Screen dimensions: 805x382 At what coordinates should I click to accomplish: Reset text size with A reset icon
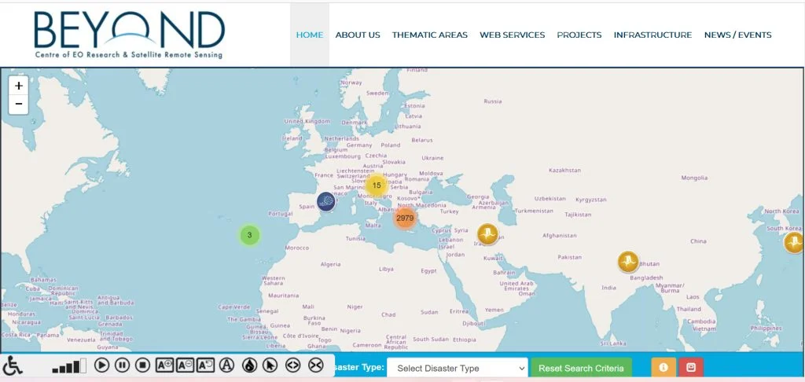click(205, 365)
